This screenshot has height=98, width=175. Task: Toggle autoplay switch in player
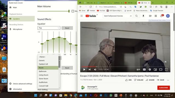[138, 70]
